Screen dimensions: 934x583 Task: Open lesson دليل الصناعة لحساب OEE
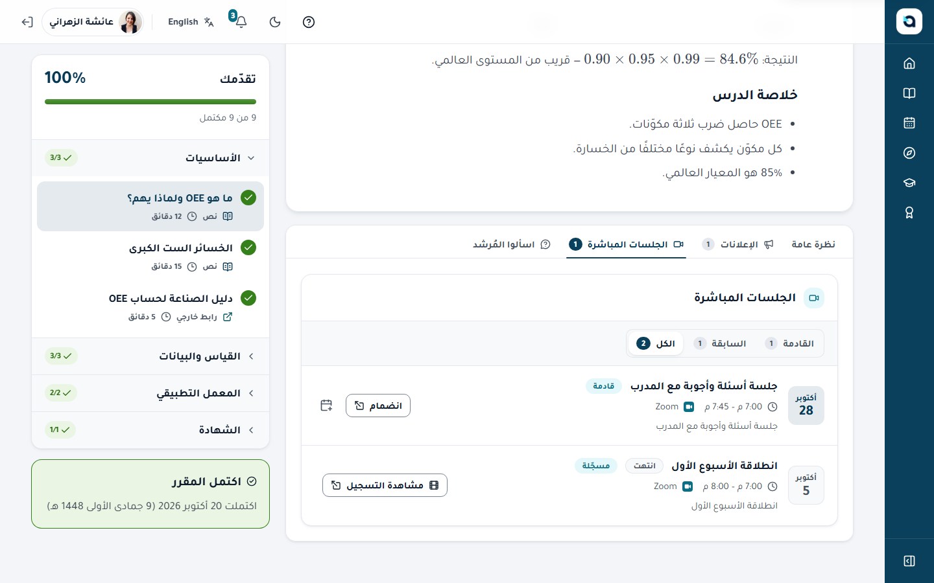(x=150, y=307)
